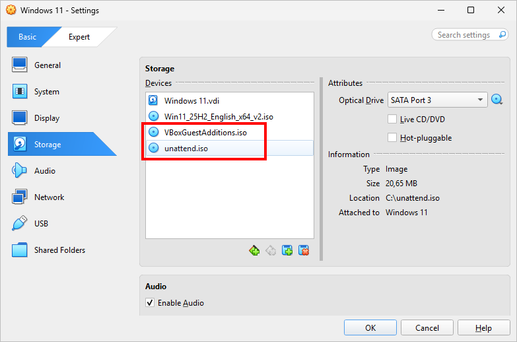Click the Cancel button

(x=427, y=327)
